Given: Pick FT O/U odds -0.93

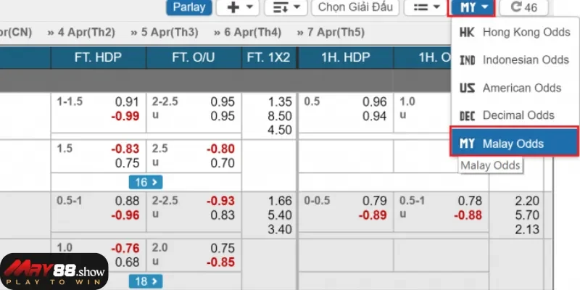Looking at the screenshot, I should pyautogui.click(x=220, y=201).
